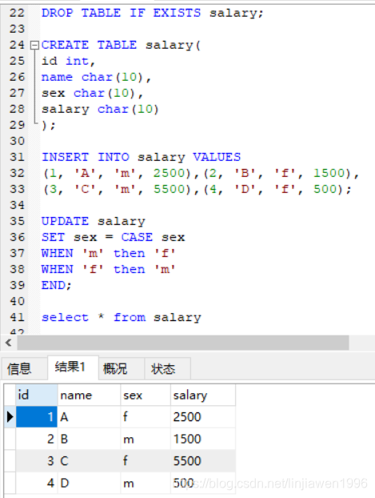Click the 'END;' code line
This screenshot has height=498, width=375.
tap(57, 285)
